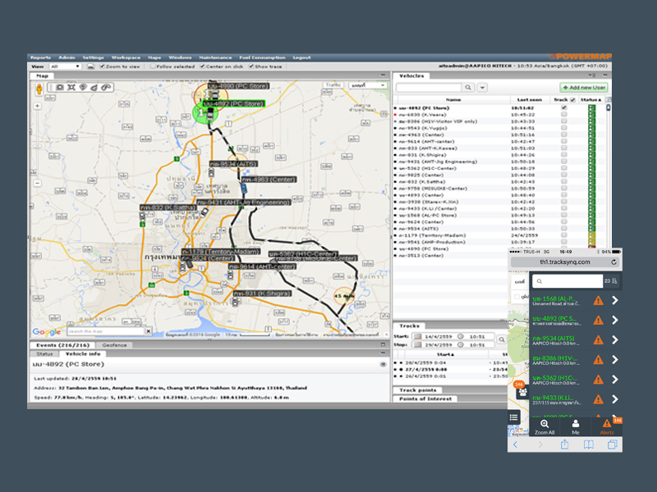Open the Settings menu
Viewport: 657px width, 492px height.
[93, 57]
